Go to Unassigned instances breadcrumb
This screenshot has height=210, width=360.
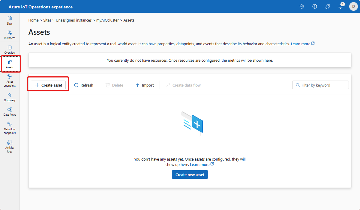73,20
